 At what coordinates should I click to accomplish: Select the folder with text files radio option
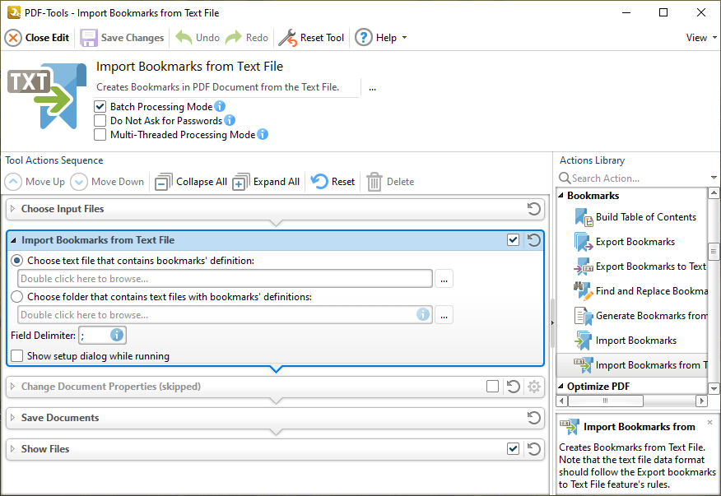[16, 297]
